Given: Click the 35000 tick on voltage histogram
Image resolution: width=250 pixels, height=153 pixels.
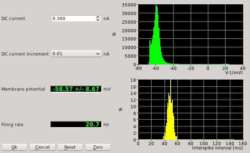Looking at the screenshot, I should (x=129, y=5).
